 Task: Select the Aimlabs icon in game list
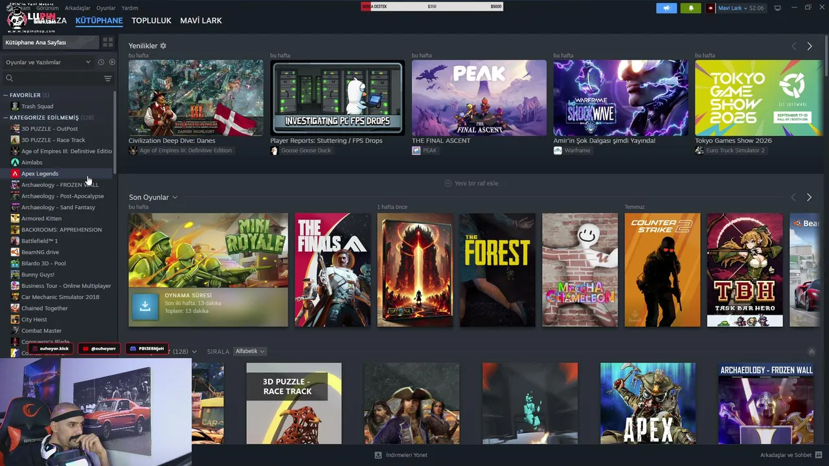(15, 162)
